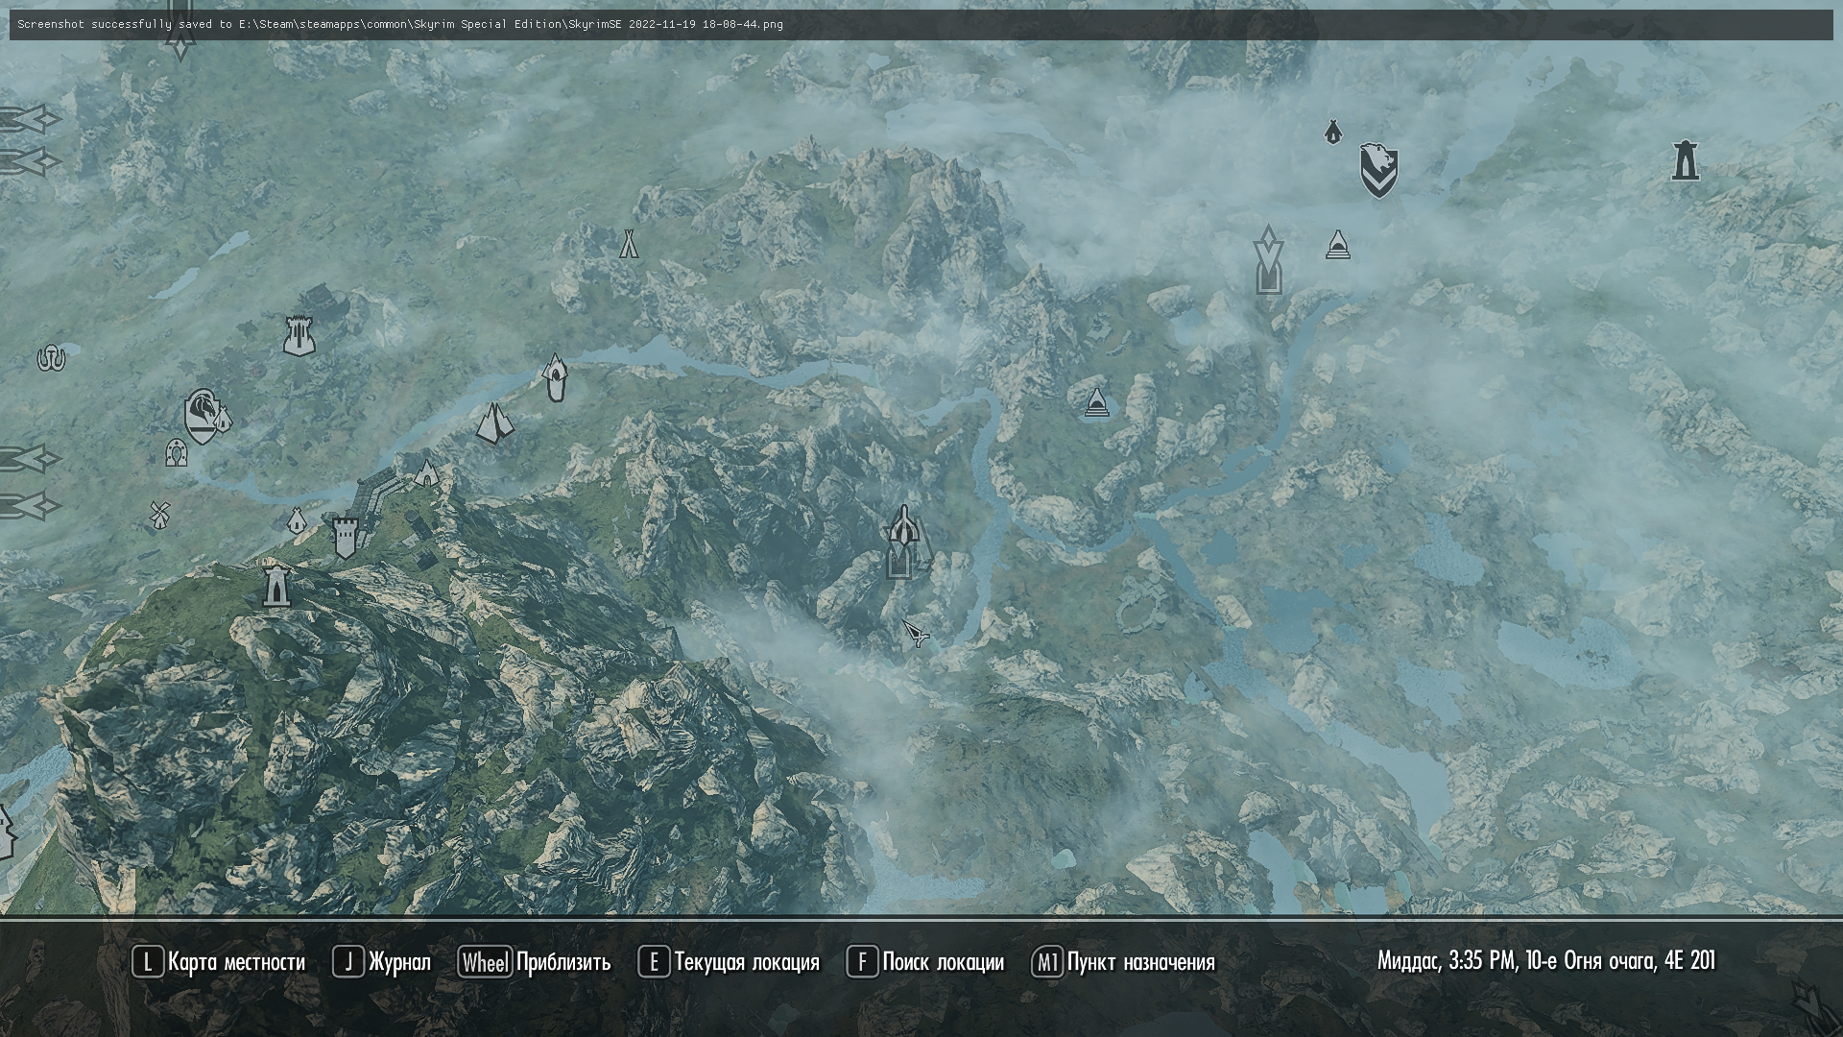Click the player position arrow on the map
Image resolution: width=1843 pixels, height=1037 pixels.
[x=915, y=632]
